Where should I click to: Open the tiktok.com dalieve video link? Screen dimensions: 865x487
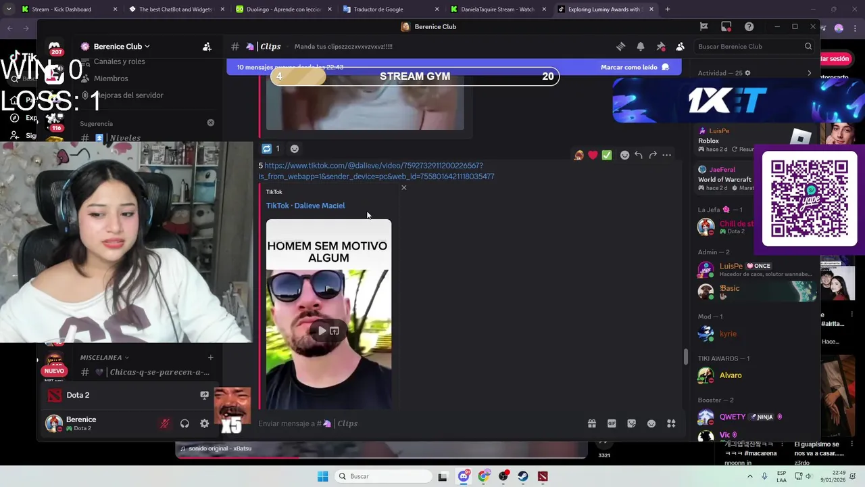(376, 171)
